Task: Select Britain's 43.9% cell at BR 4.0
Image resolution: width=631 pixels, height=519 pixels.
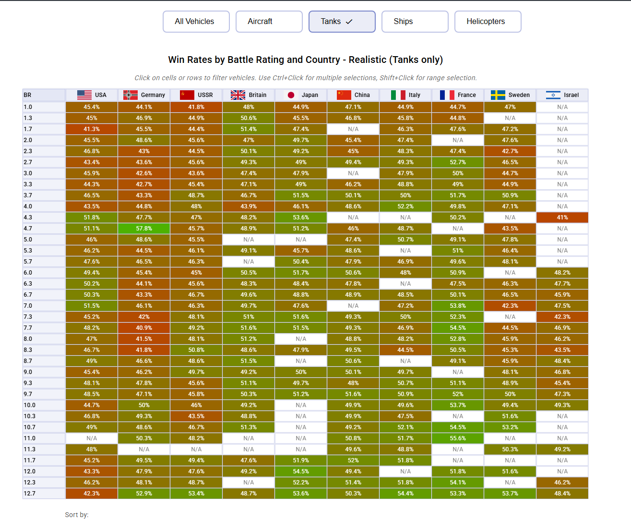Action: click(x=249, y=206)
